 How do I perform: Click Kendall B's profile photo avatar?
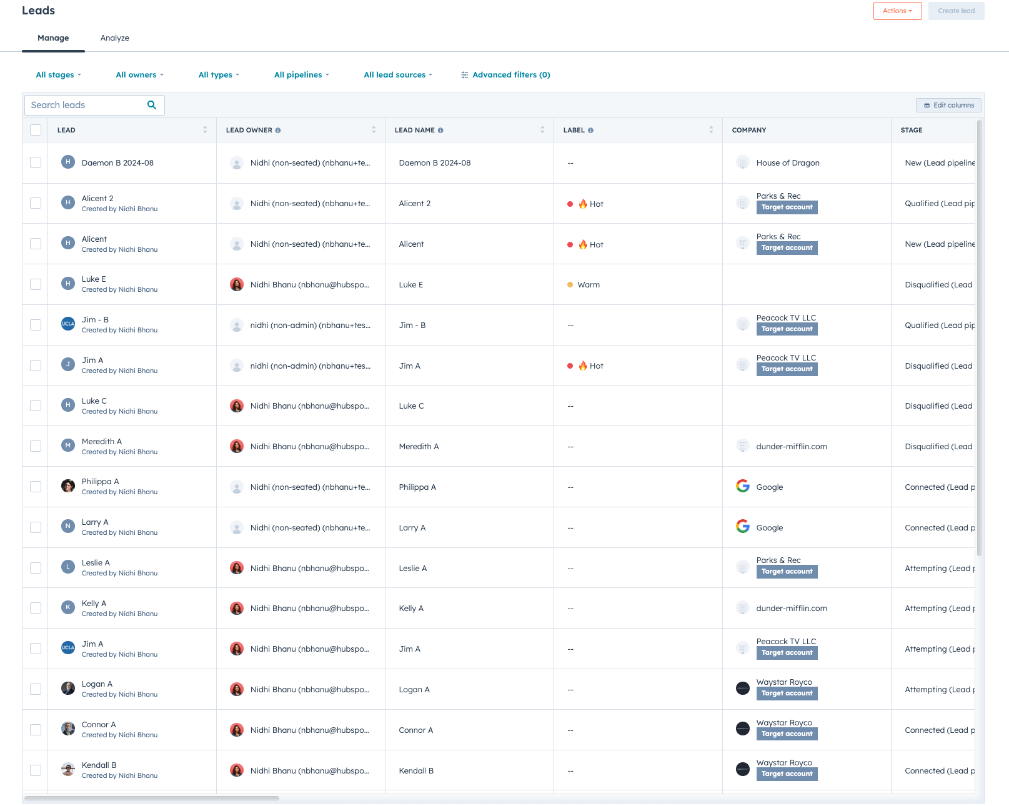(68, 769)
